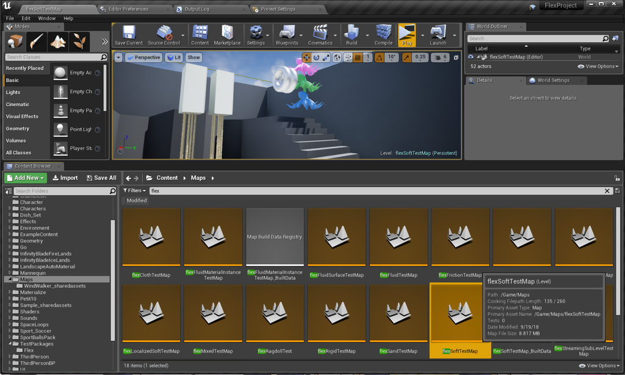Open the viewport Show menu
The width and height of the screenshot is (625, 375).
click(x=193, y=57)
